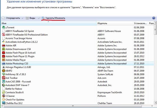Sort by the Установлено column header

click(x=140, y=23)
